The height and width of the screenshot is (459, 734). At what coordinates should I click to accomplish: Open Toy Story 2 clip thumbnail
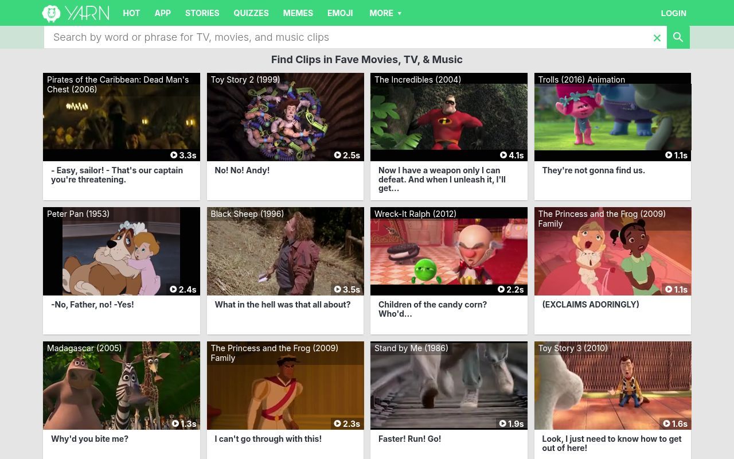pyautogui.click(x=286, y=117)
